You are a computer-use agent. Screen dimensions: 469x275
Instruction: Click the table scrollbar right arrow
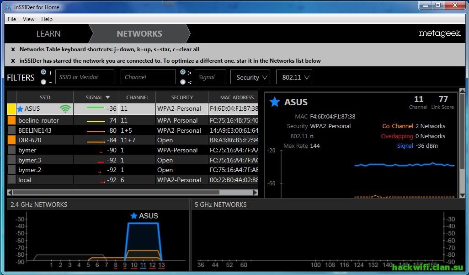click(x=255, y=192)
